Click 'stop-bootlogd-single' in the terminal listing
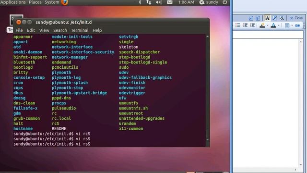 point(143,62)
